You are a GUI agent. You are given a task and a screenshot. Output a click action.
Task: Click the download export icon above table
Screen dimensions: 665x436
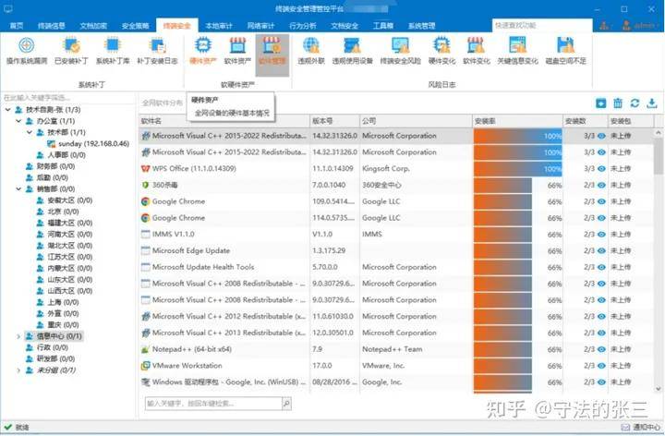pos(652,103)
